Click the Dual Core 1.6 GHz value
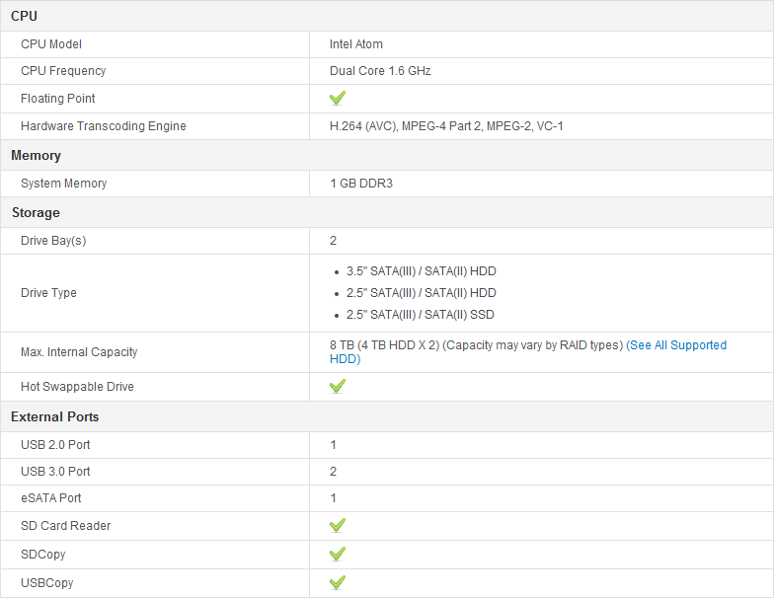 coord(380,71)
